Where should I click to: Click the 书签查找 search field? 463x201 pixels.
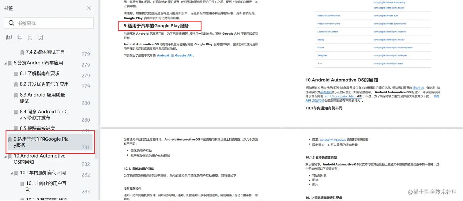[49, 23]
